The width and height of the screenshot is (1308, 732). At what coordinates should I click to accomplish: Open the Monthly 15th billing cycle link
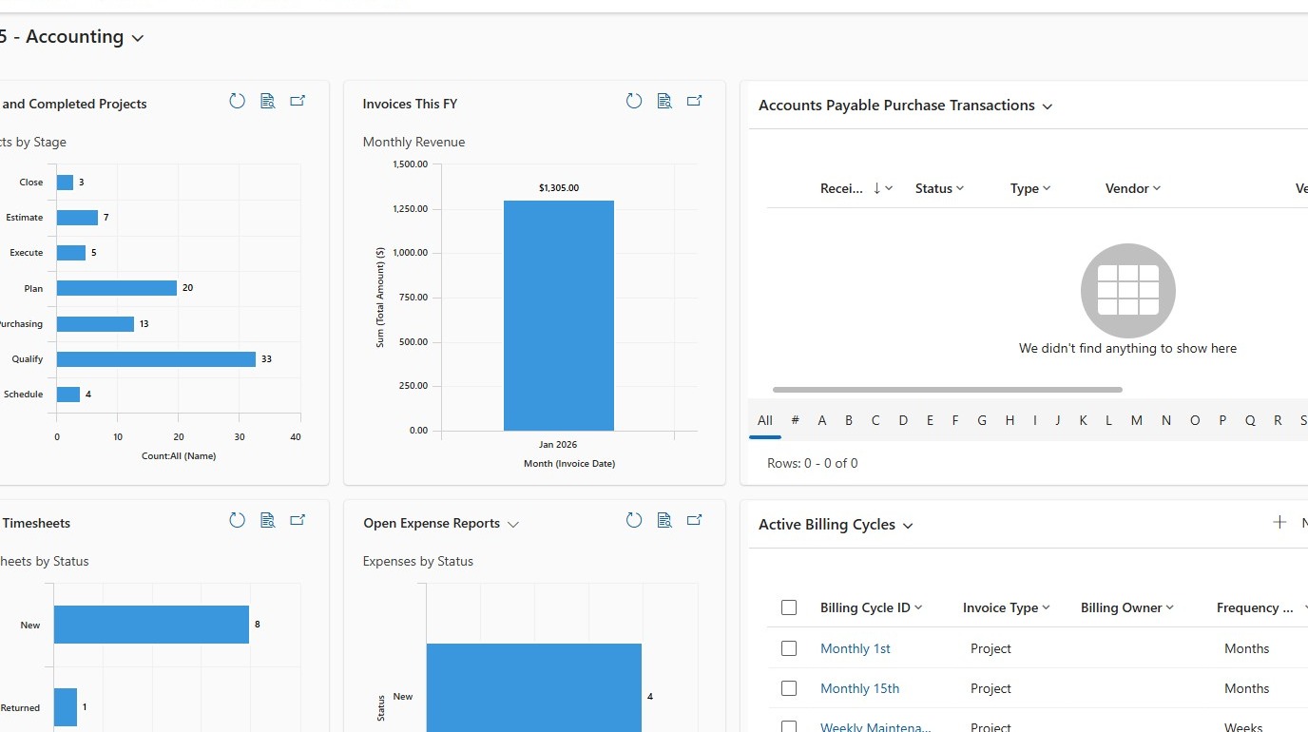point(859,688)
